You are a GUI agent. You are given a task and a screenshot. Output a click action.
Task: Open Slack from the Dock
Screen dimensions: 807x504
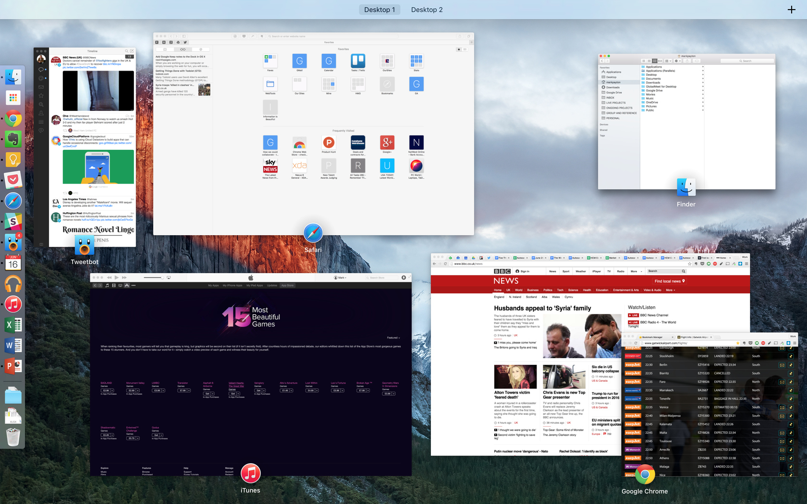click(x=13, y=222)
